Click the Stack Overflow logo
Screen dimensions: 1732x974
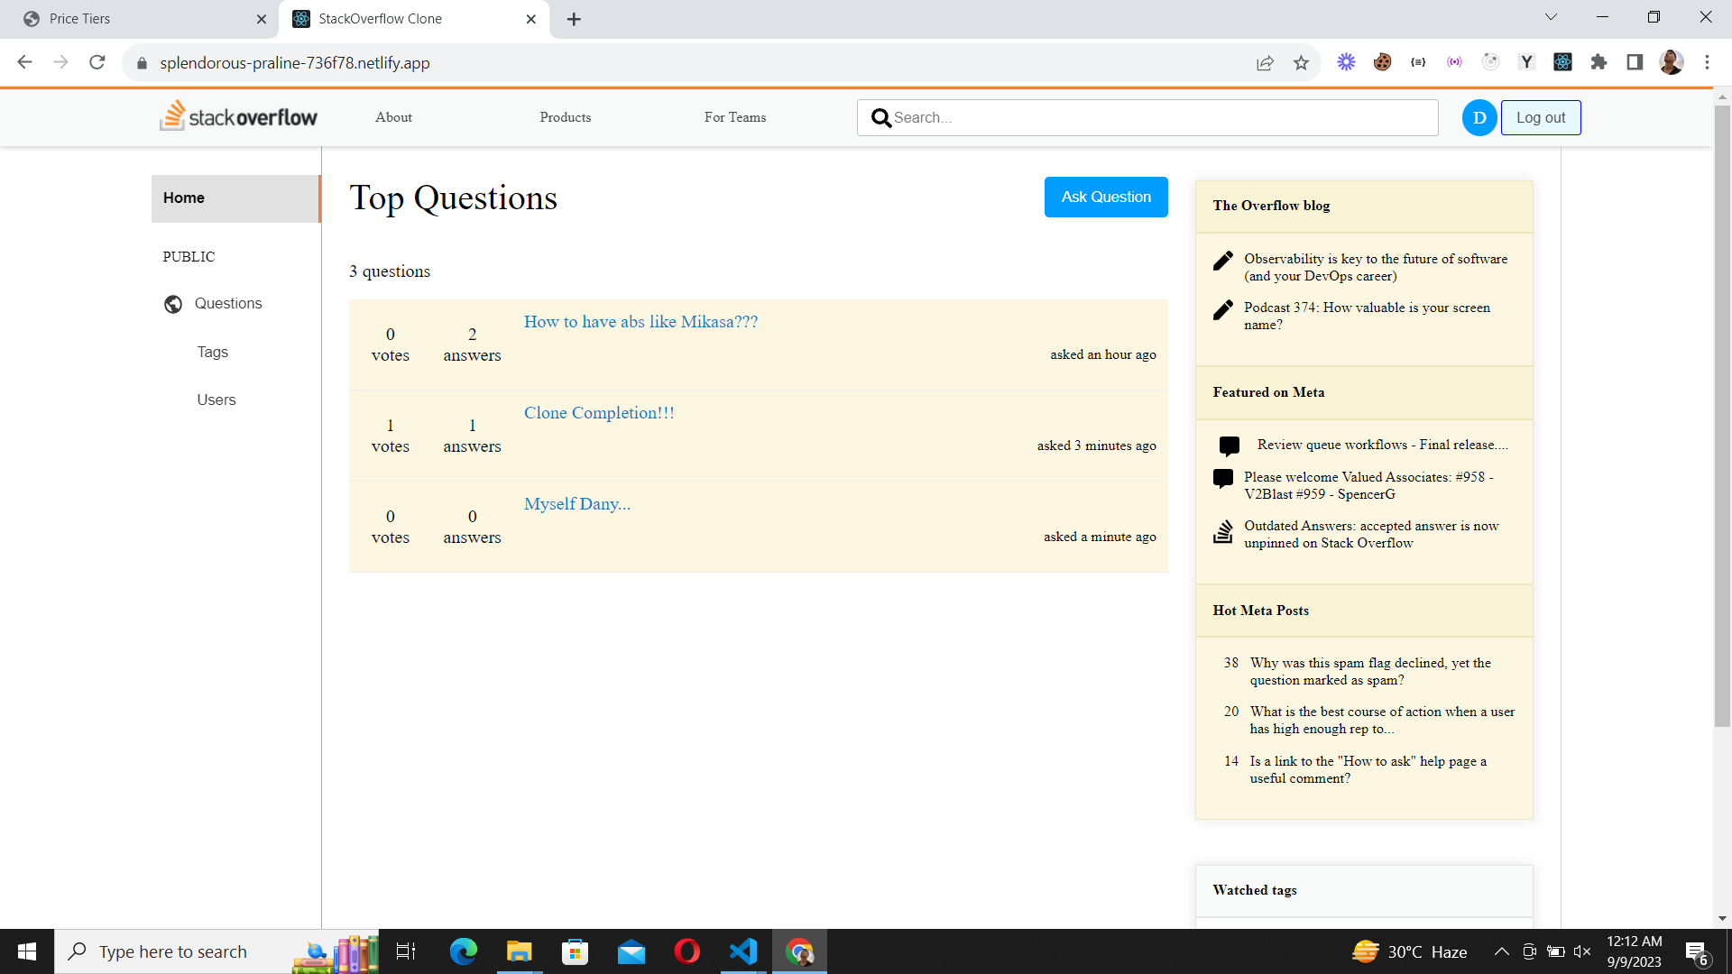pos(239,116)
